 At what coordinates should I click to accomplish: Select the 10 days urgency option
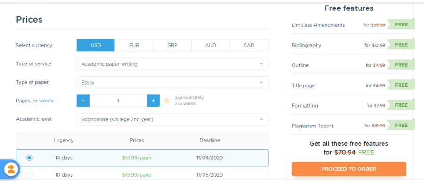point(29,175)
